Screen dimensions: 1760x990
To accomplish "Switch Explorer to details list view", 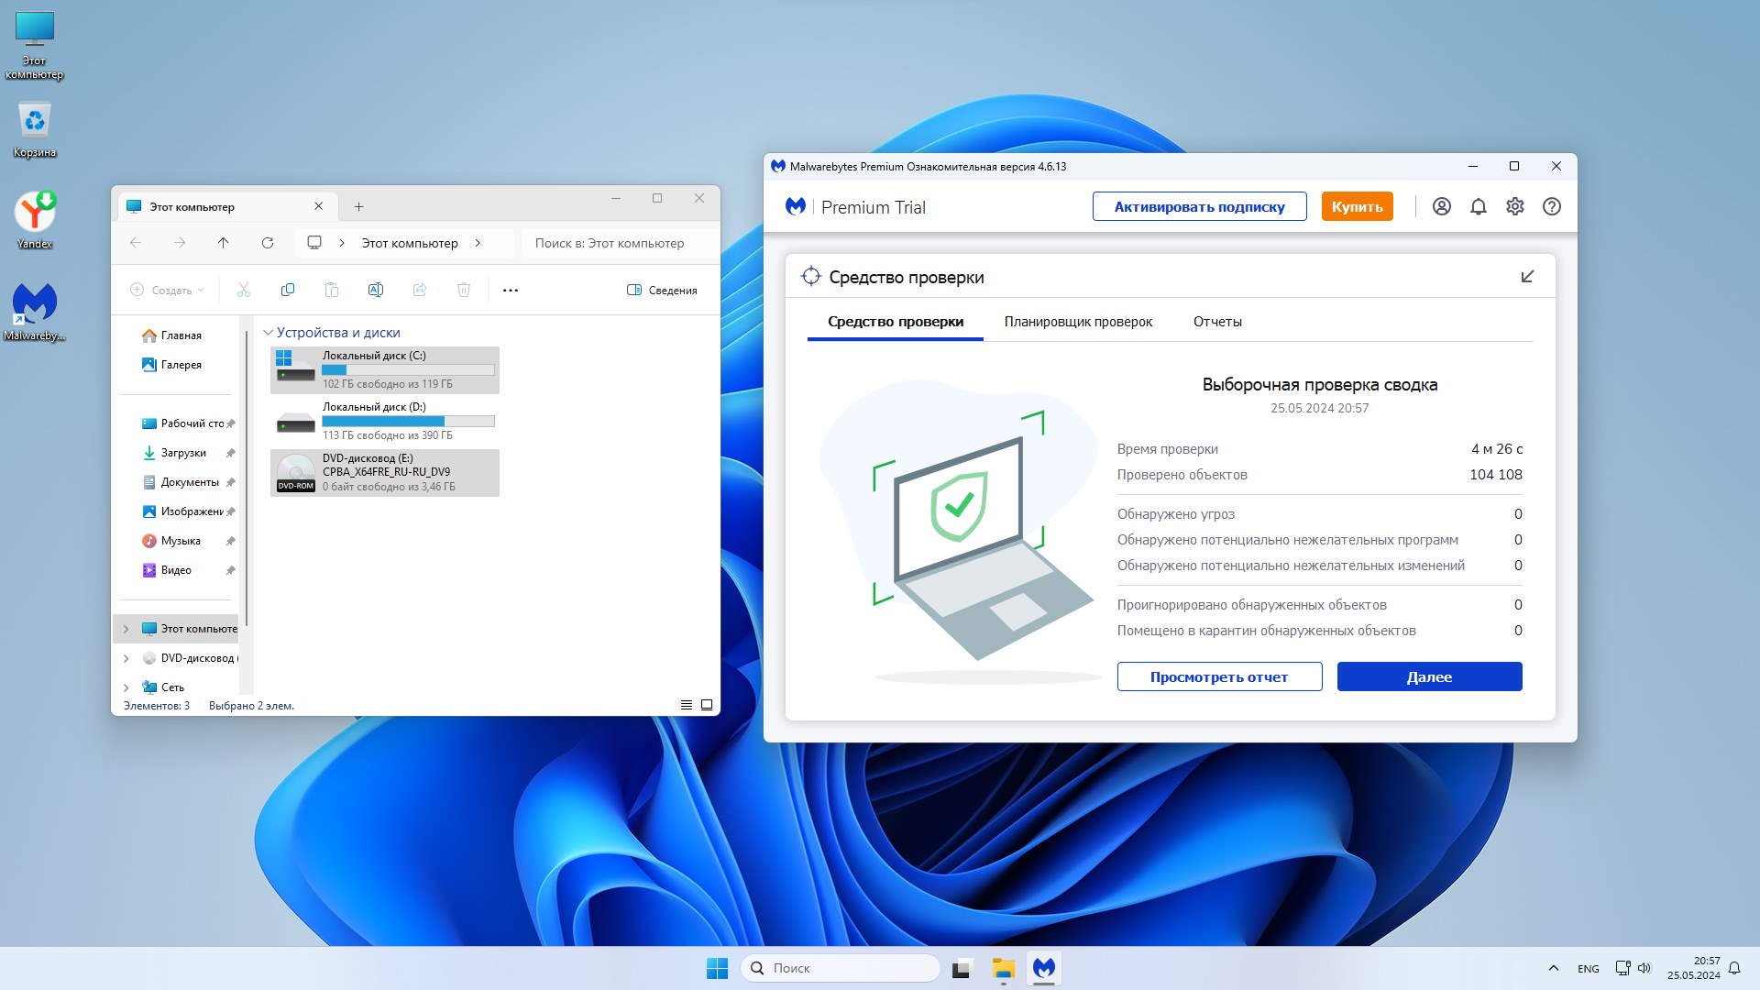I will pos(686,705).
